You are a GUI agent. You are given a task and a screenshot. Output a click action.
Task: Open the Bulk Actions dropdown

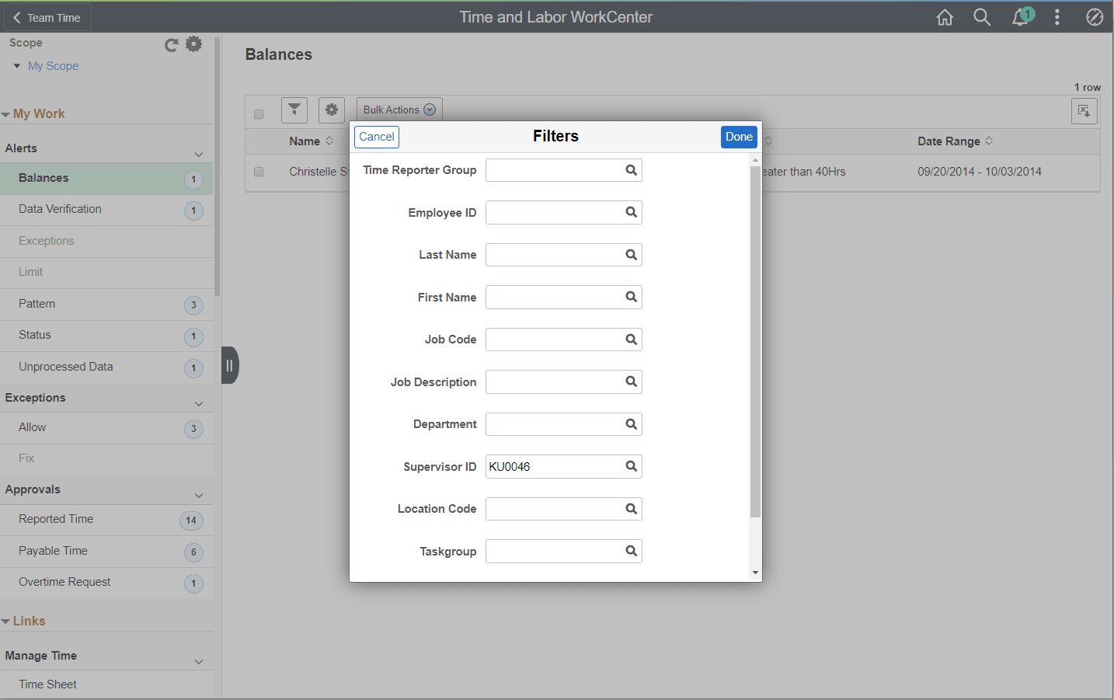(399, 110)
